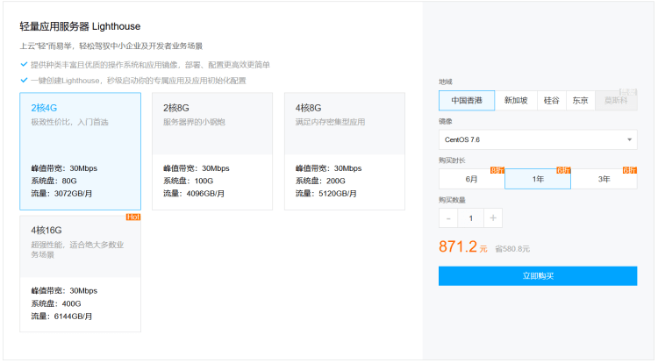658x363 pixels.
Task: Click 系统盘: 400G in 4核16G card
Action: pyautogui.click(x=56, y=303)
